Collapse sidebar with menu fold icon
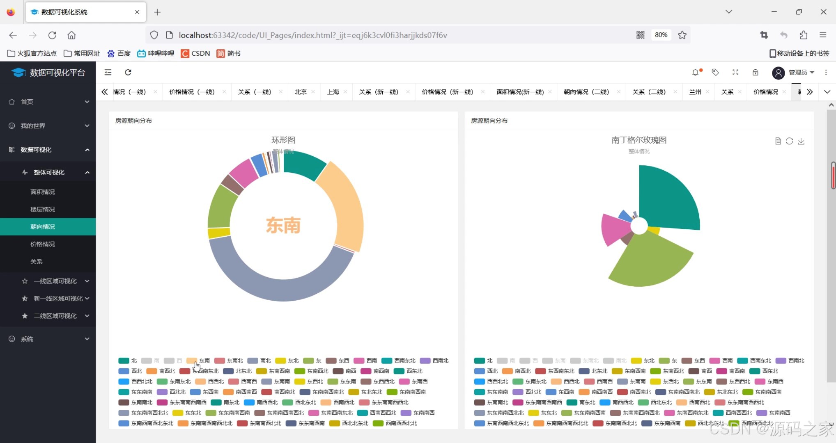 (x=108, y=73)
